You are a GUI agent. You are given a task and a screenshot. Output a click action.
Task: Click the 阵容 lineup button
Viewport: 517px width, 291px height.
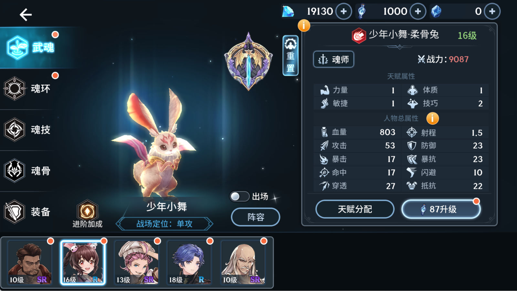tap(256, 217)
